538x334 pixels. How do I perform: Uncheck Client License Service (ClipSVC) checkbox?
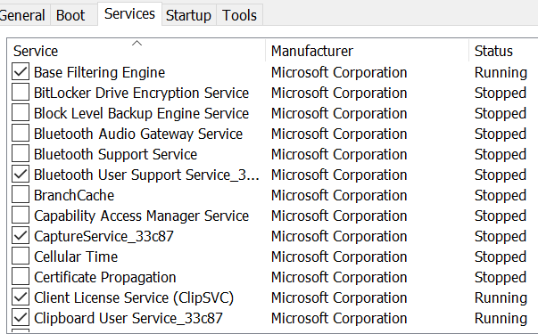tap(21, 297)
